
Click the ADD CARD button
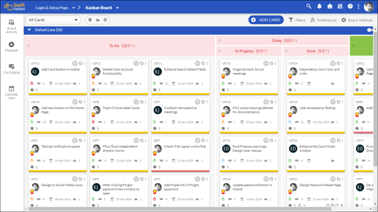pyautogui.click(x=266, y=20)
